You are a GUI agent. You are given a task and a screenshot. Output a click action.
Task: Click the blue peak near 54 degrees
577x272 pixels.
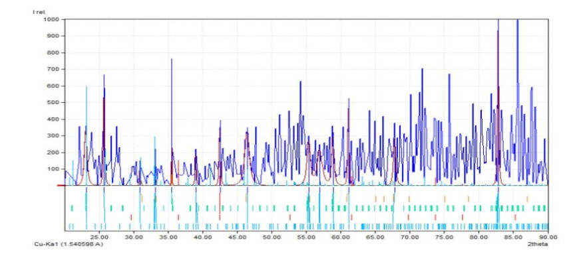300,84
